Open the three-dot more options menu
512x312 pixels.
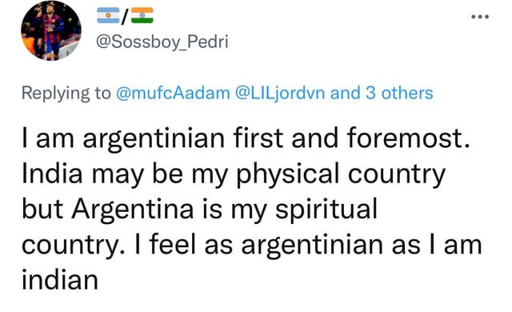480,17
